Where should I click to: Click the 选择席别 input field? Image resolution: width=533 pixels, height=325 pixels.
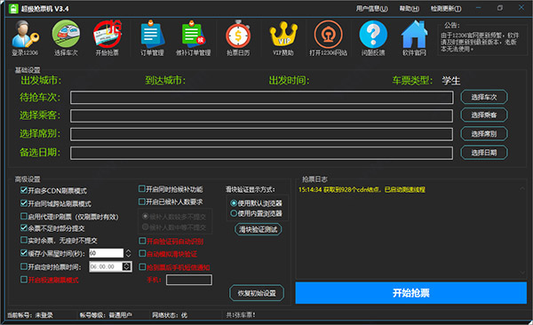(262, 134)
